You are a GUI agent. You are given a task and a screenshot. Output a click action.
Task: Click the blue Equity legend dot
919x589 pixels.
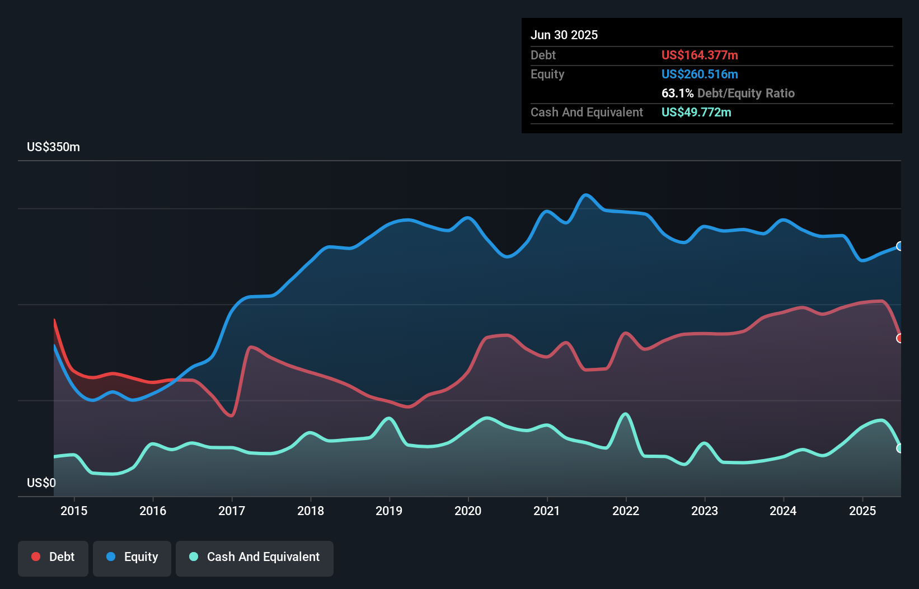pyautogui.click(x=111, y=557)
